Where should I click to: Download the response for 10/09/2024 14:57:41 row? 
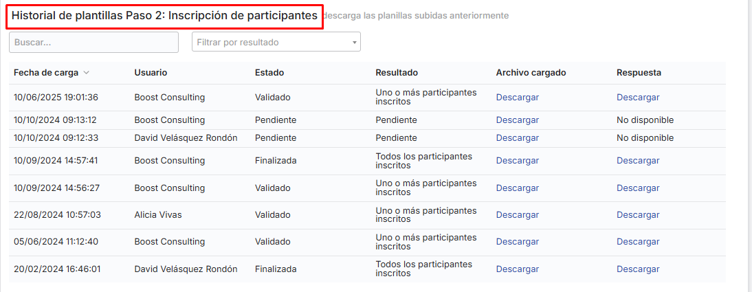pos(638,161)
